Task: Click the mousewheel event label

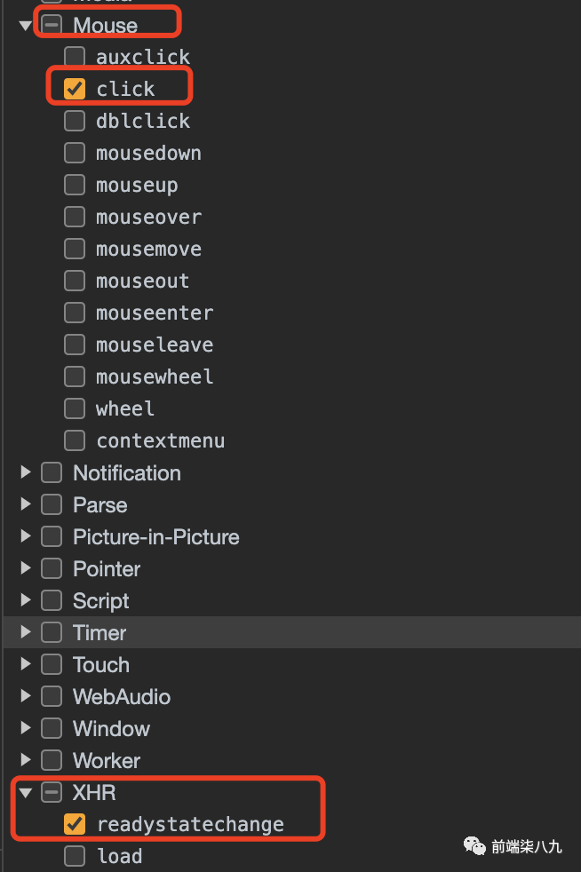Action: click(155, 377)
